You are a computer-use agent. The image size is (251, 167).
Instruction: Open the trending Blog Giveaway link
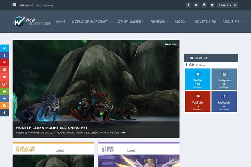click(45, 5)
